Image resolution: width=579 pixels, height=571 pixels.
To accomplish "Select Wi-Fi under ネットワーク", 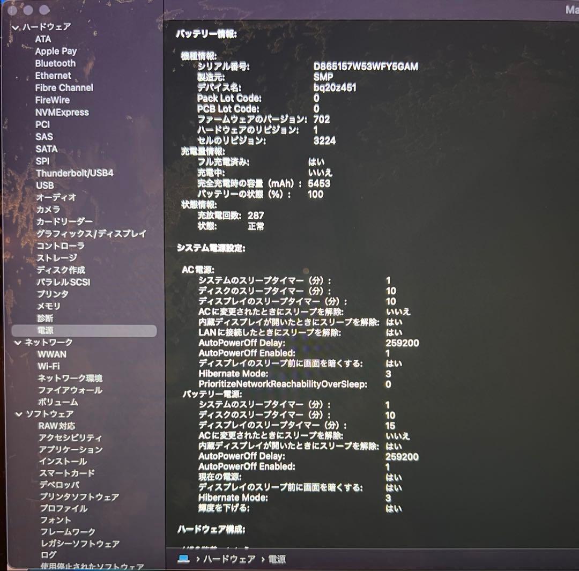I will pyautogui.click(x=49, y=366).
